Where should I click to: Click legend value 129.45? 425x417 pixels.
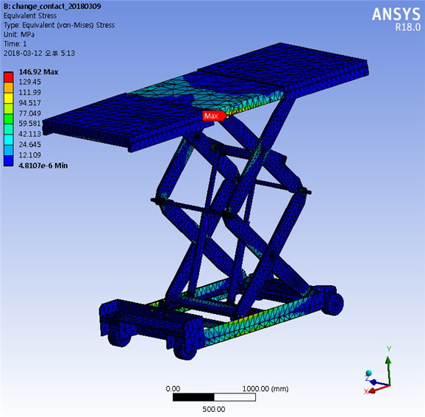click(29, 82)
